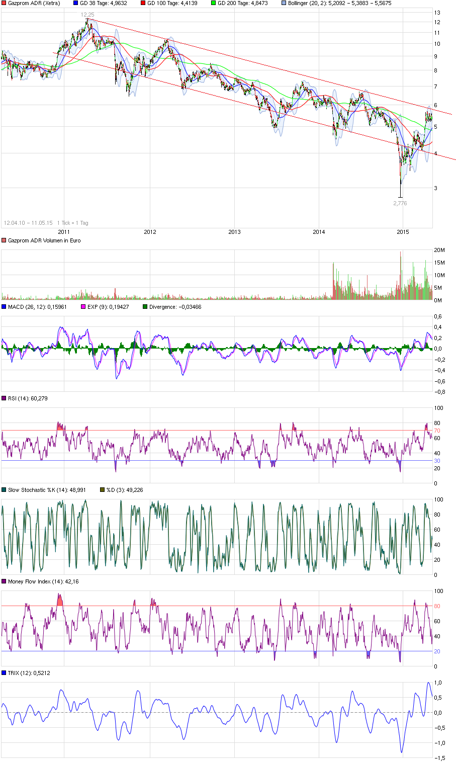Screen dimensions: 456x763
Task: Click the blue '20' Money Flow Index level
Action: point(437,651)
